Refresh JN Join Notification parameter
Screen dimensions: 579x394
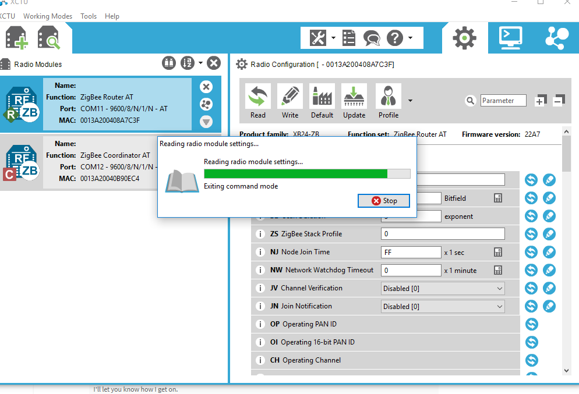coord(531,306)
